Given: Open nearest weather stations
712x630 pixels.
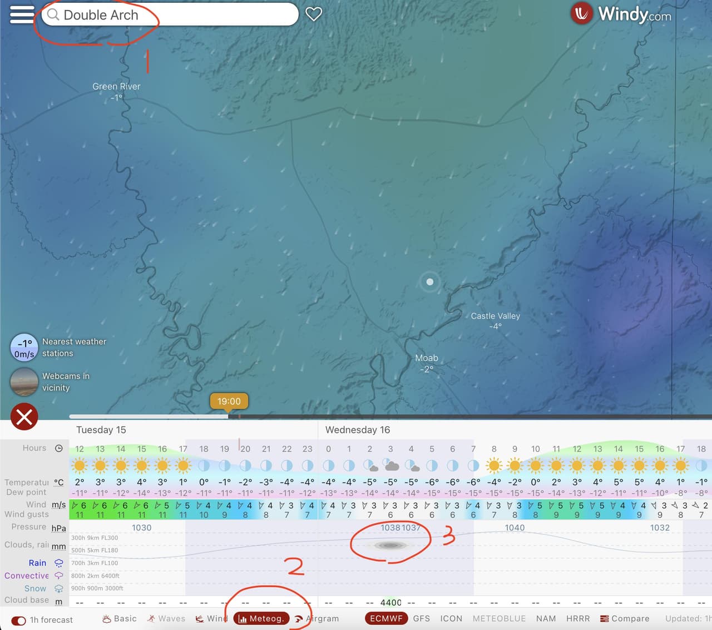Looking at the screenshot, I should click(58, 348).
